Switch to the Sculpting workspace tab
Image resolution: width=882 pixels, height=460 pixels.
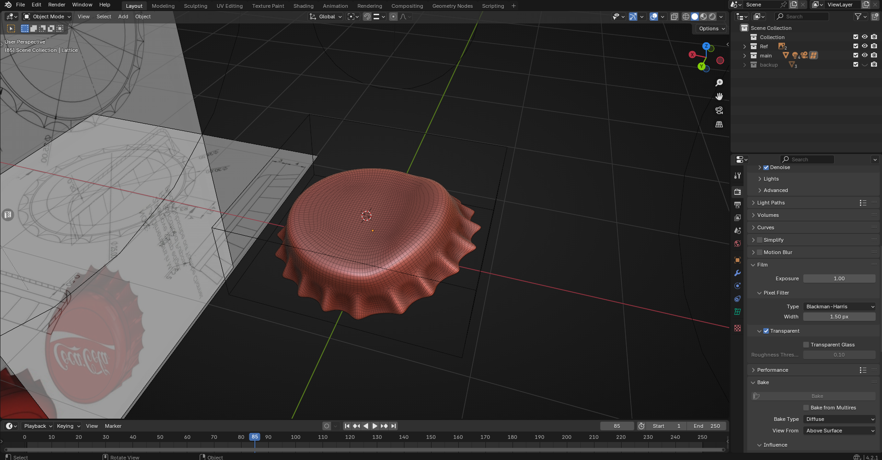point(196,6)
